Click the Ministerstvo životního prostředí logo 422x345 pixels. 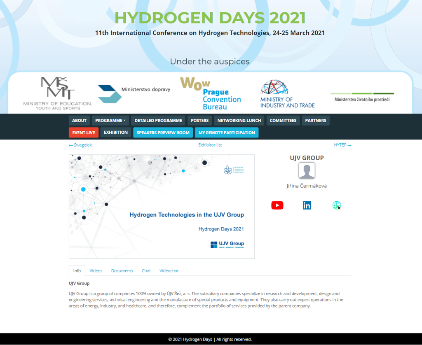362,97
